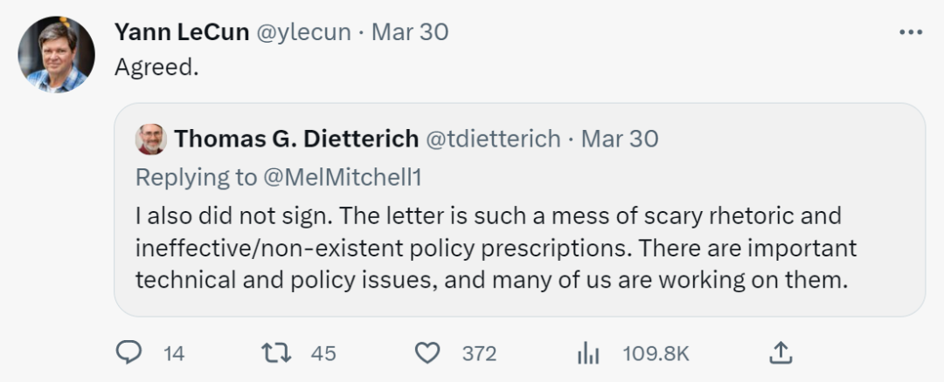Open the view analytics bar chart icon
944x382 pixels.
(587, 352)
